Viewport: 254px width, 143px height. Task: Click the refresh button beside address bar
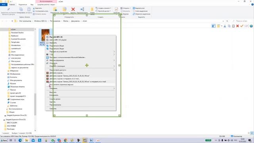pyautogui.click(x=227, y=21)
